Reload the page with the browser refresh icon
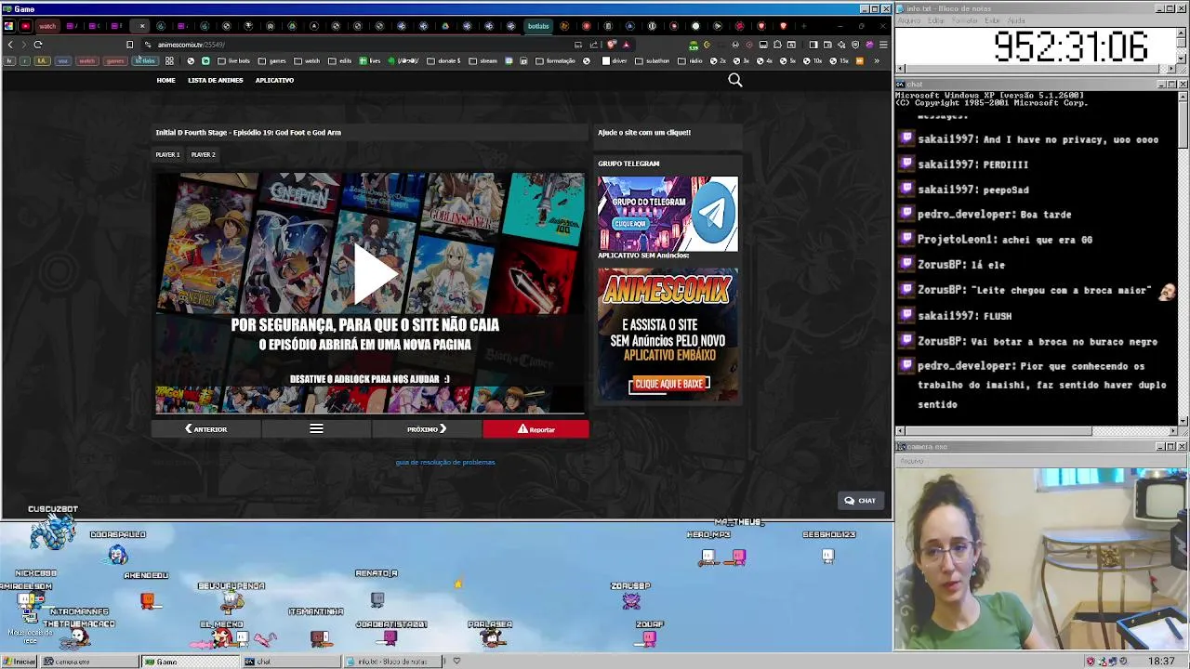This screenshot has width=1190, height=669. 38,45
